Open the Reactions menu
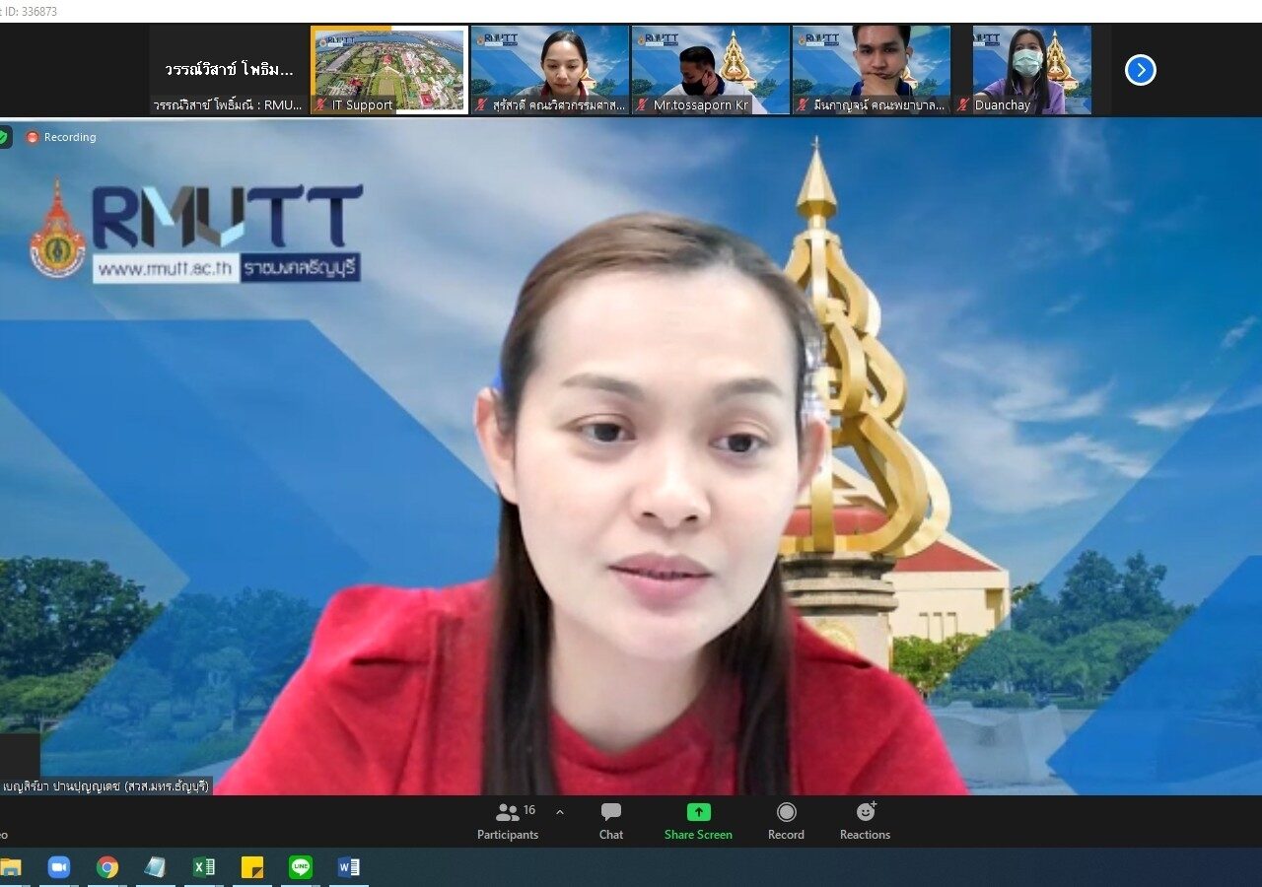This screenshot has width=1262, height=887. 865,821
